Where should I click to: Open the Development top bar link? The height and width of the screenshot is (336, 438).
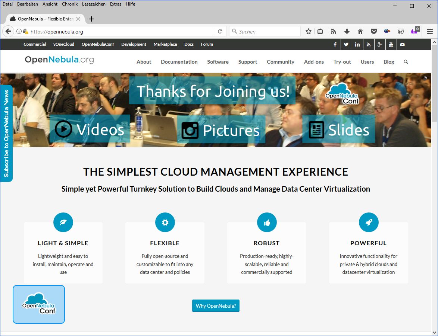(134, 44)
